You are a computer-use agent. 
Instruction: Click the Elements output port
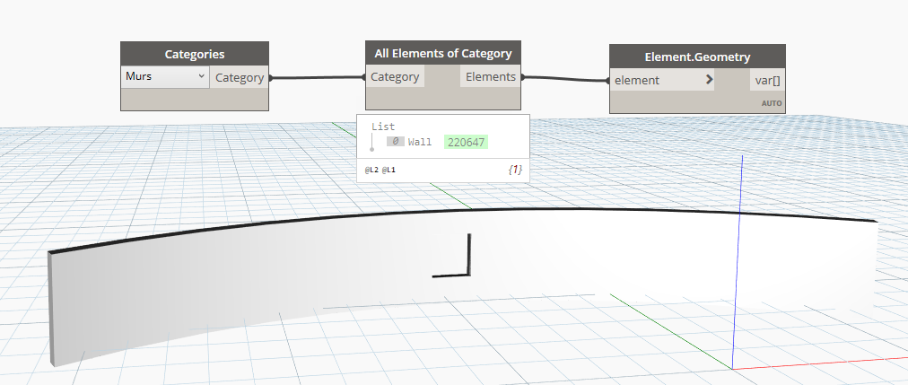click(491, 76)
